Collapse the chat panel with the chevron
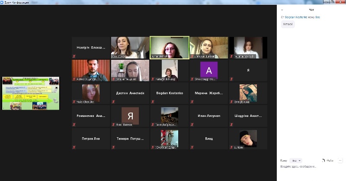 pyautogui.click(x=282, y=10)
